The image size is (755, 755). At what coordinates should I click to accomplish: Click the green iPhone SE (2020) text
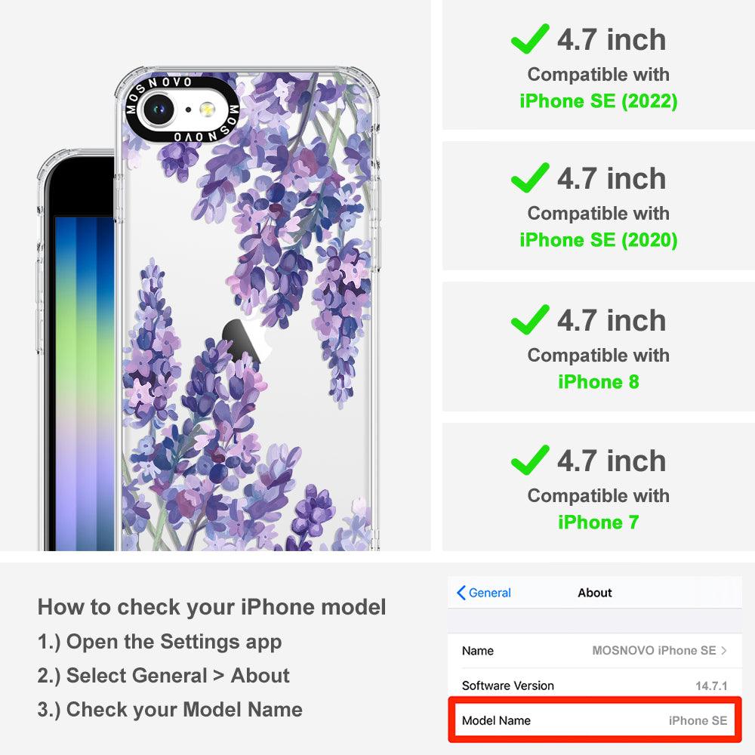click(x=599, y=240)
